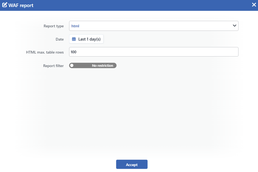Image resolution: width=258 pixels, height=172 pixels.
Task: Toggle the Report filter No restriction switch
Action: point(93,65)
